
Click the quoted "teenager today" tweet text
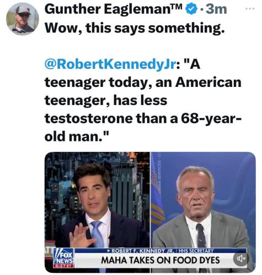pos(143,101)
